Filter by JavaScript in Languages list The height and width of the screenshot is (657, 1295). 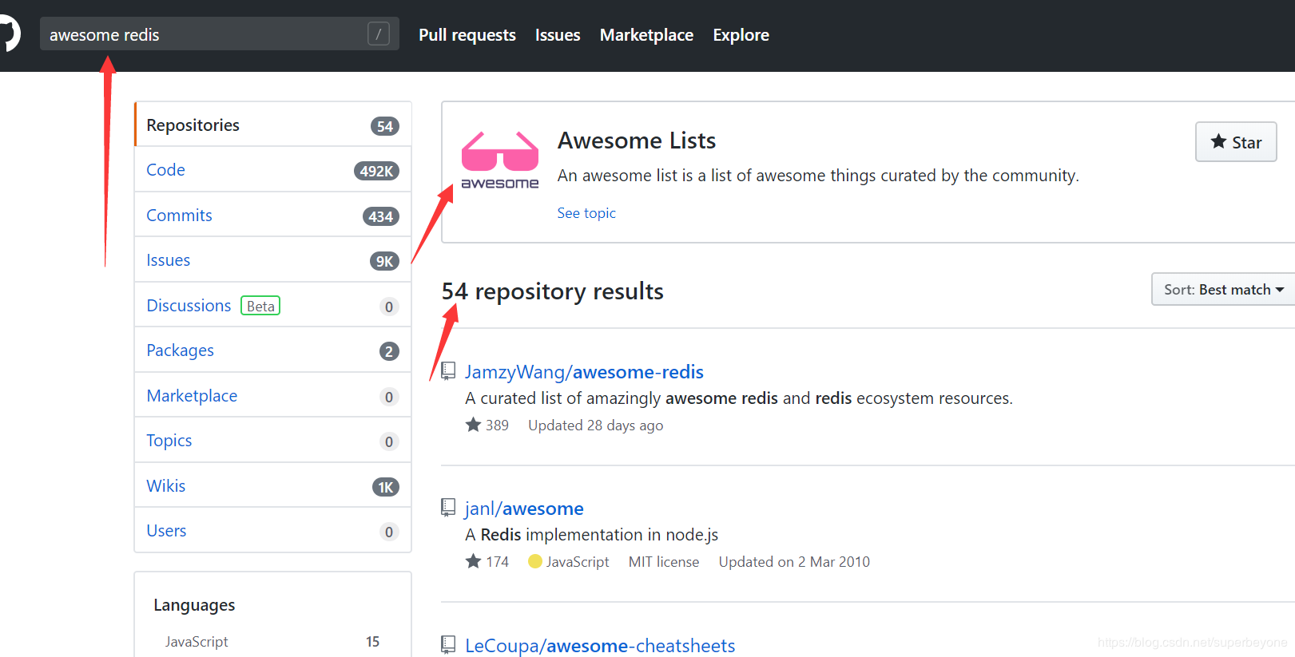click(x=197, y=642)
